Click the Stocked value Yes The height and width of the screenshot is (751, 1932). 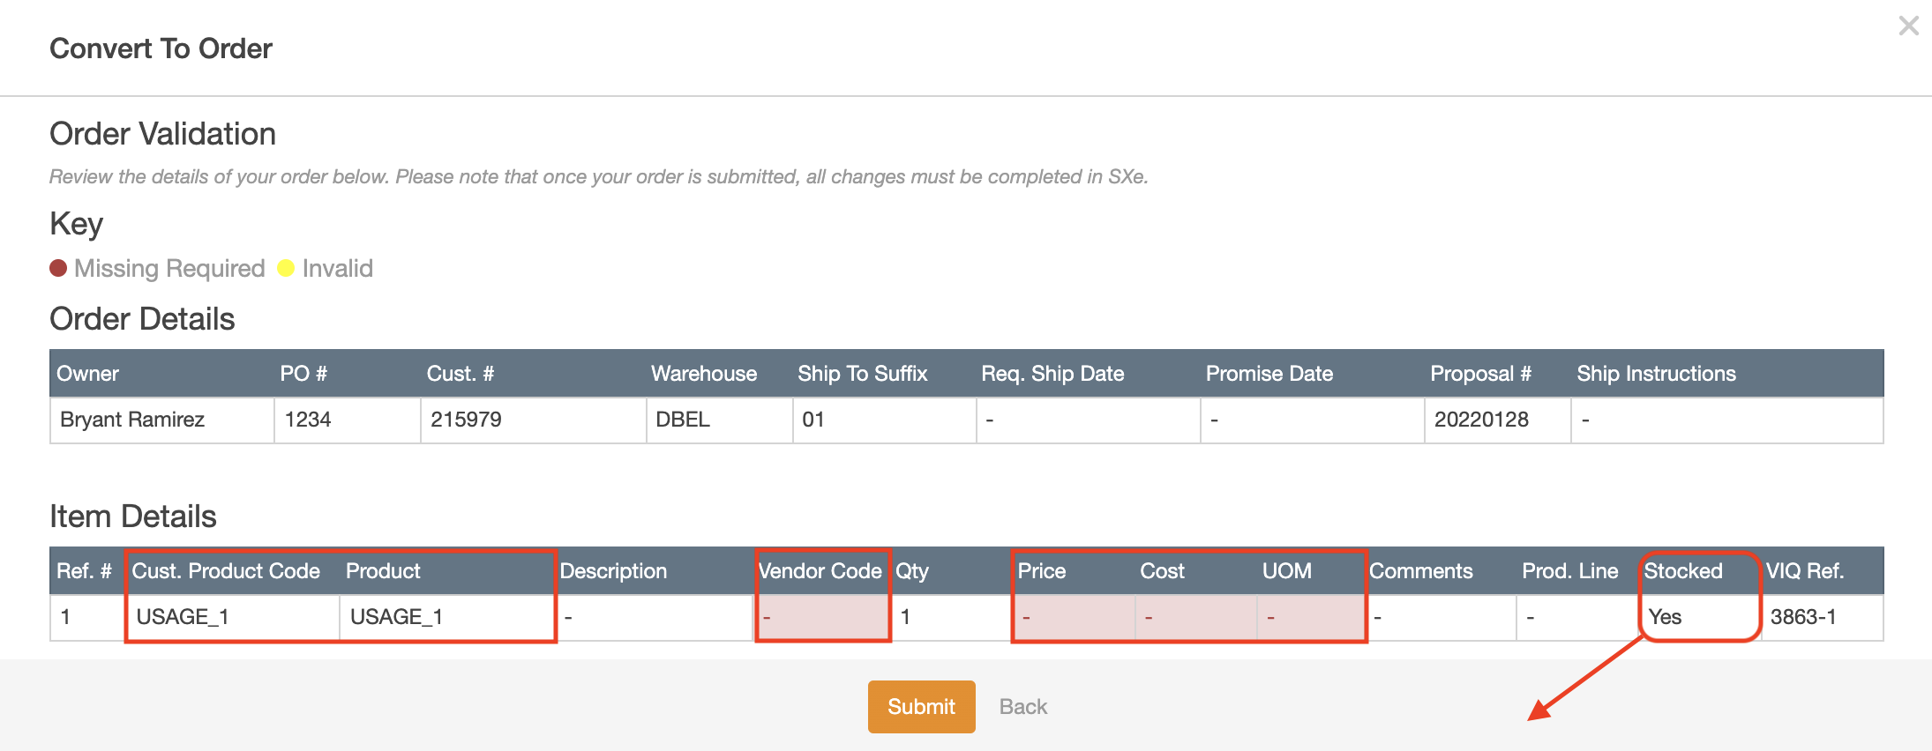pyautogui.click(x=1665, y=617)
